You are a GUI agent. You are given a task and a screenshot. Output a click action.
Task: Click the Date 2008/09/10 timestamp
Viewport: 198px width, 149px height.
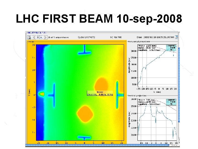tap(155, 37)
